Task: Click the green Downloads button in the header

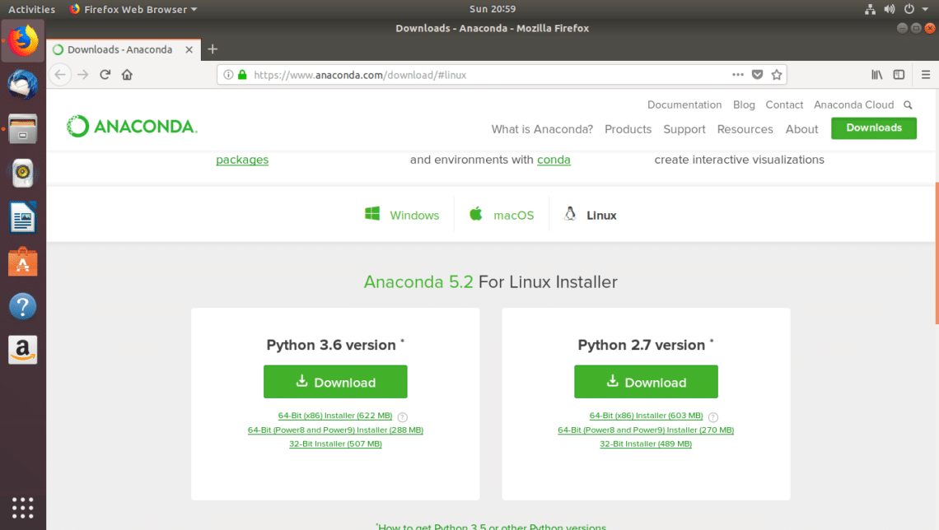Action: pos(874,128)
